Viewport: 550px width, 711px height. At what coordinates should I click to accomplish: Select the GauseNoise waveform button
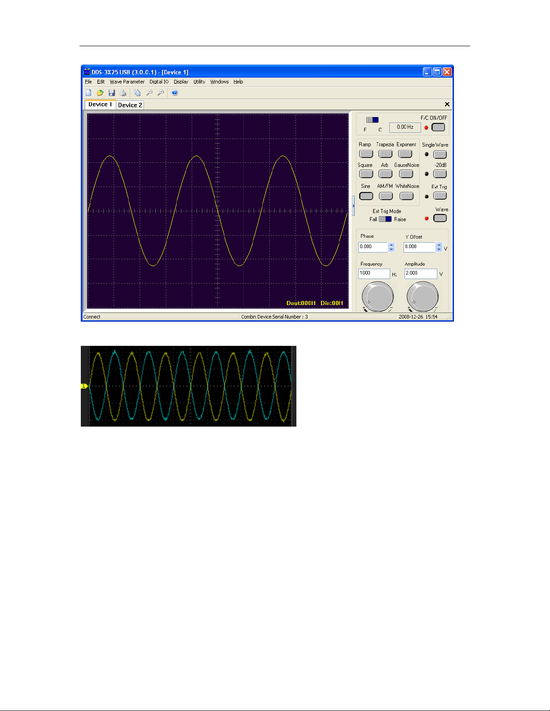coord(406,174)
